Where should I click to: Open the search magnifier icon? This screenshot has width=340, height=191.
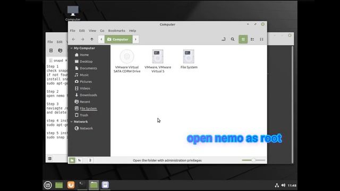(233, 39)
